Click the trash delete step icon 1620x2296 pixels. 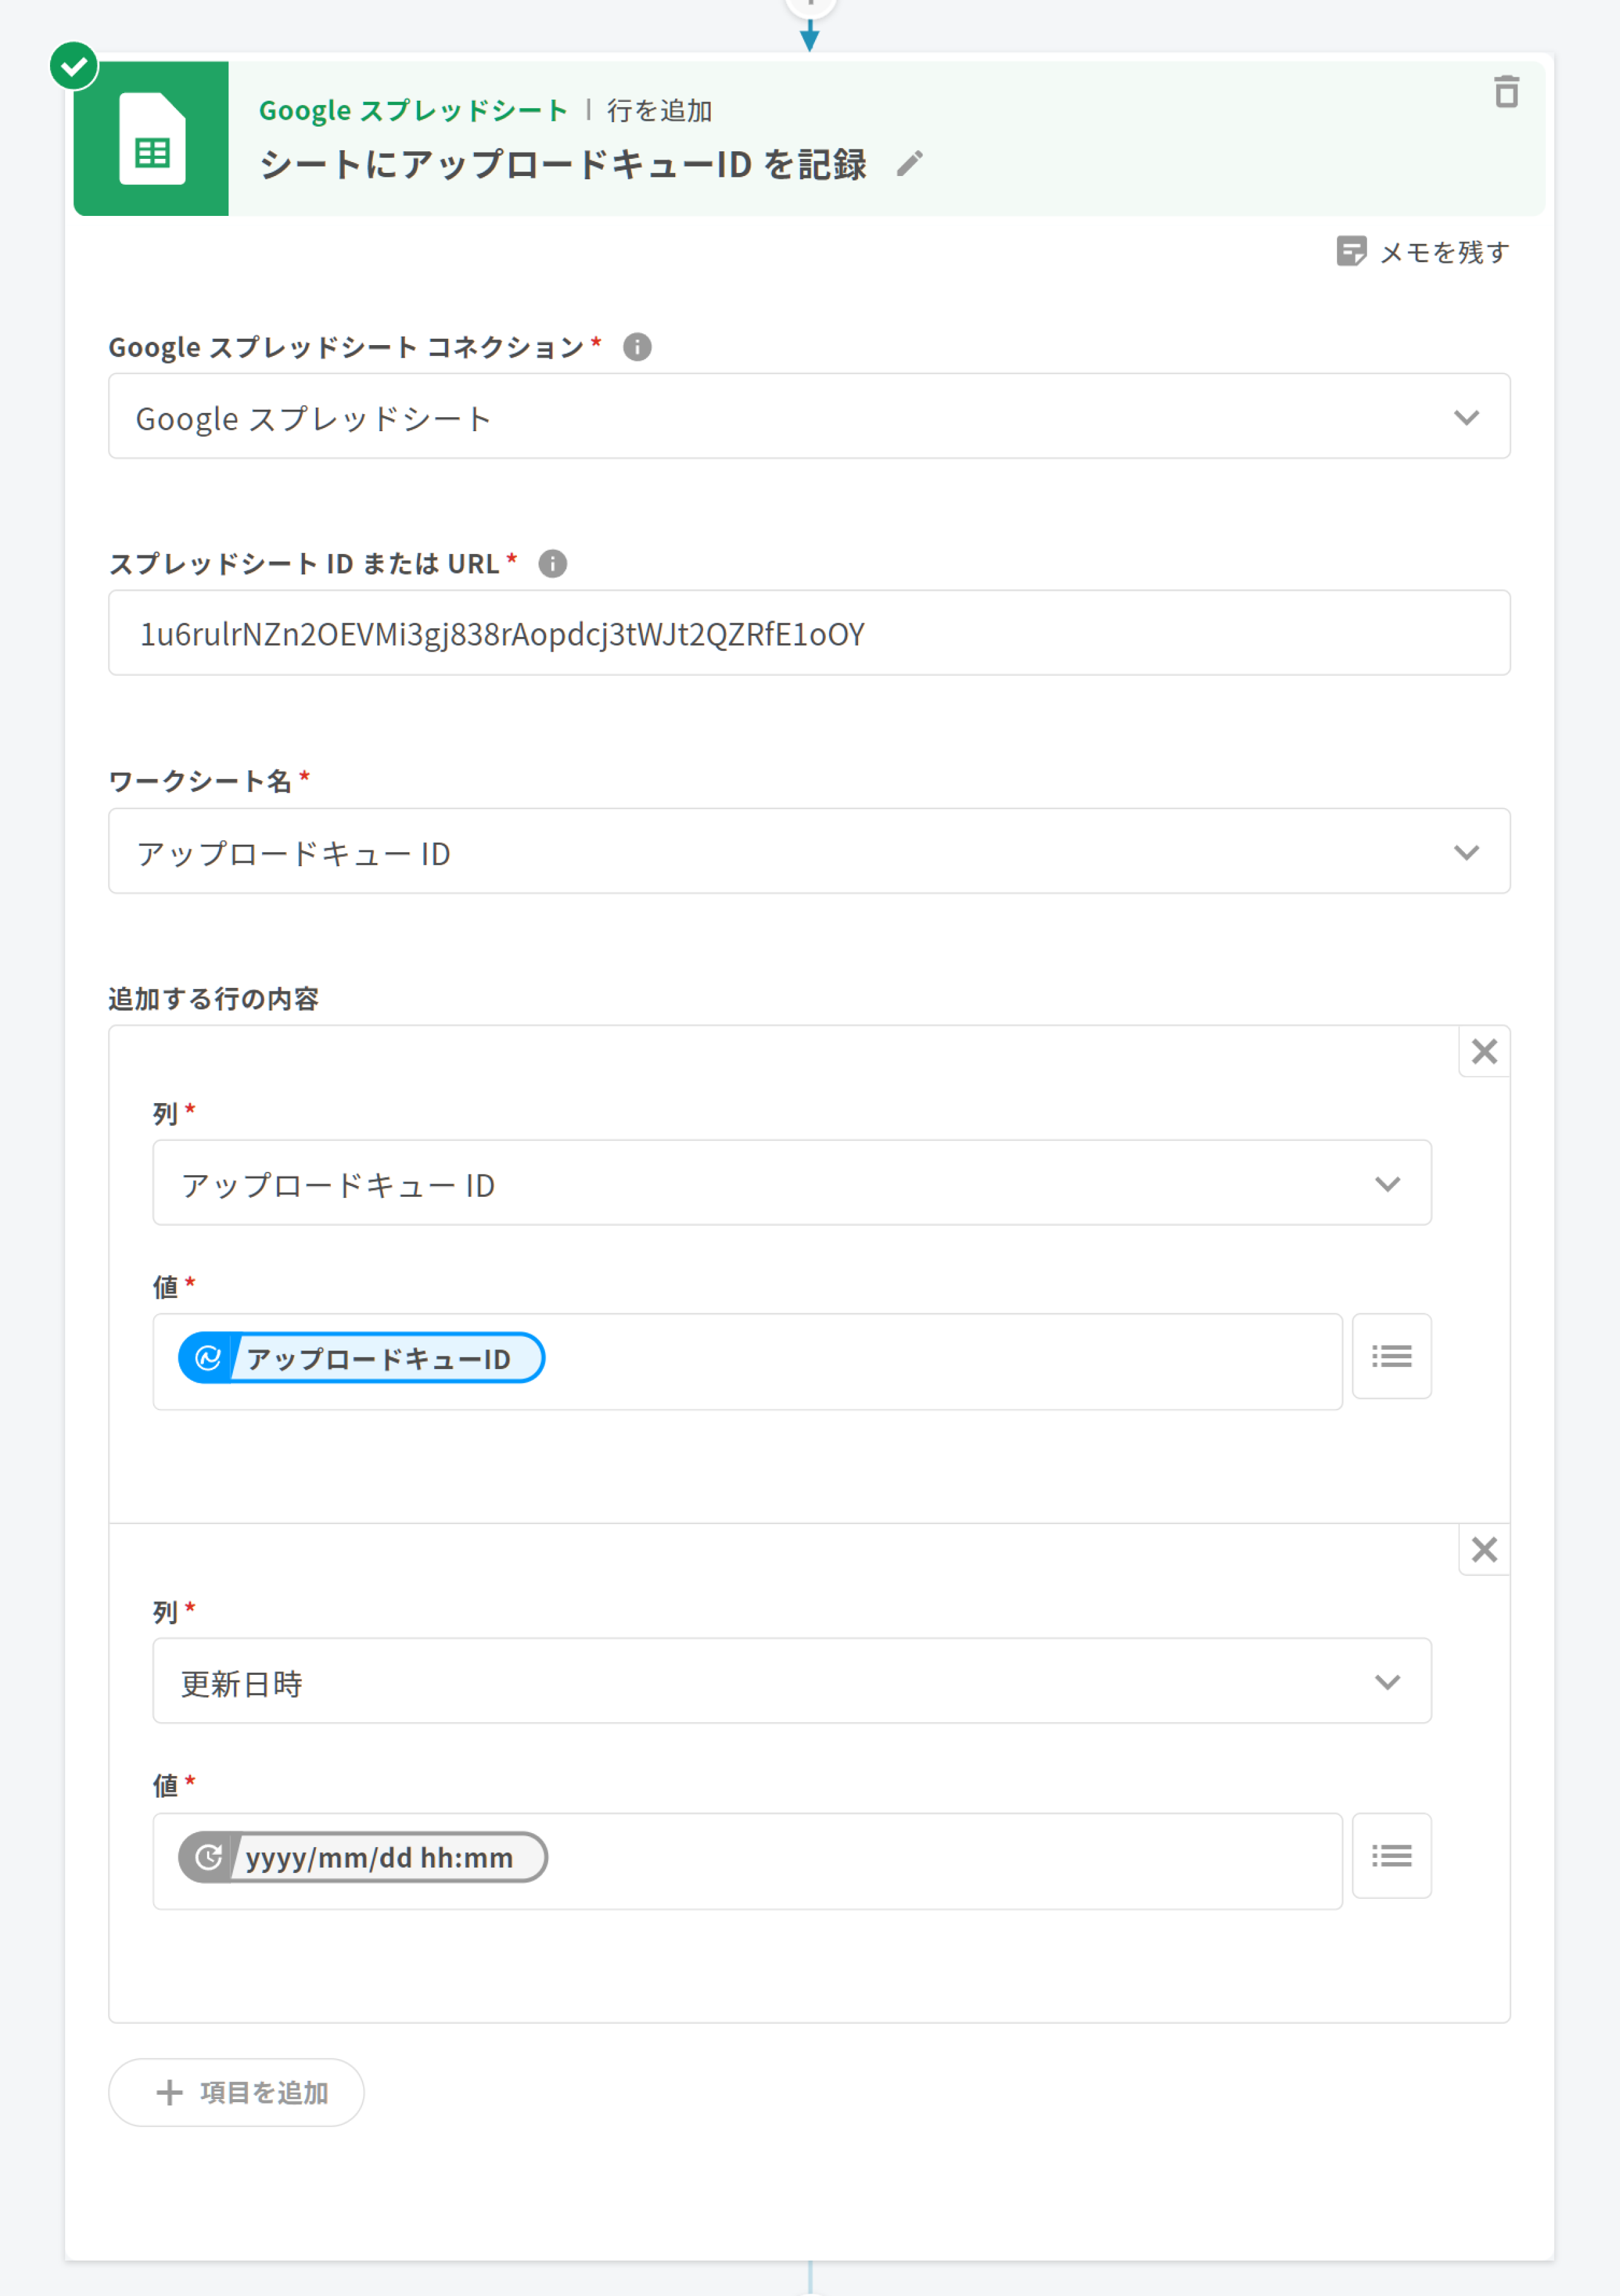1506,92
